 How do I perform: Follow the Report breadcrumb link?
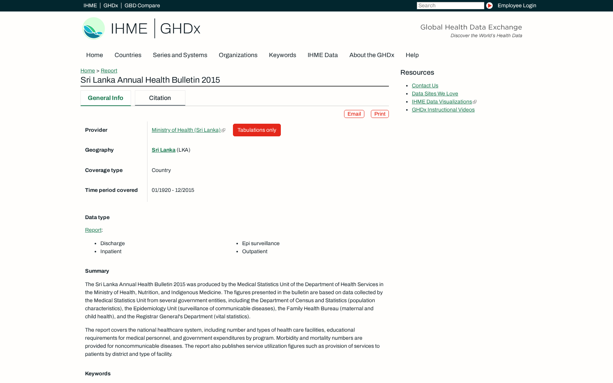pyautogui.click(x=109, y=70)
